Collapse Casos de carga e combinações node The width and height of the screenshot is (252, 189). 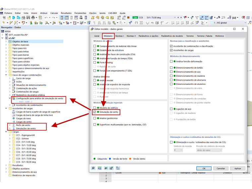click(6, 75)
